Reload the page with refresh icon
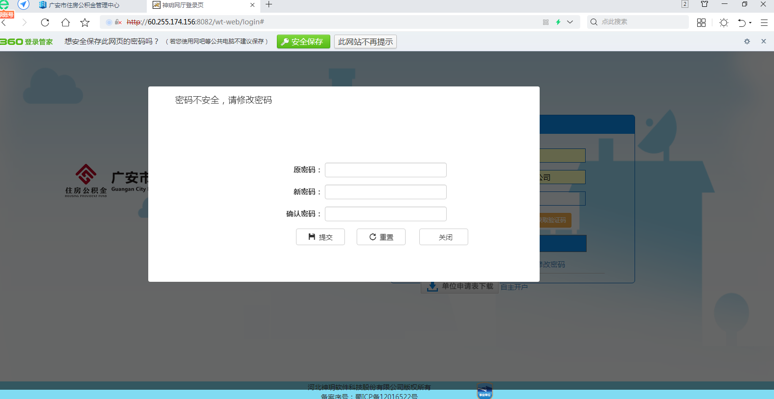This screenshot has height=399, width=774. (x=45, y=22)
